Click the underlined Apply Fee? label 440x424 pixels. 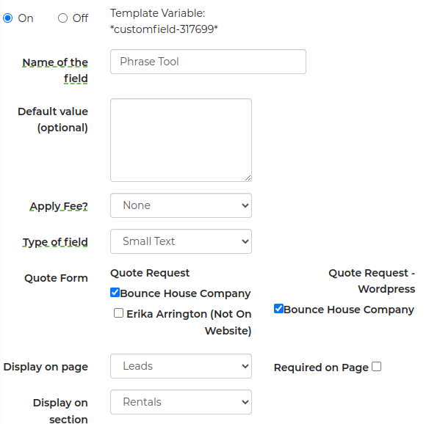[x=59, y=206]
